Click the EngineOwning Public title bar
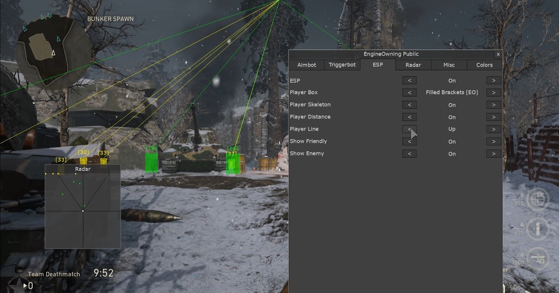 (391, 54)
